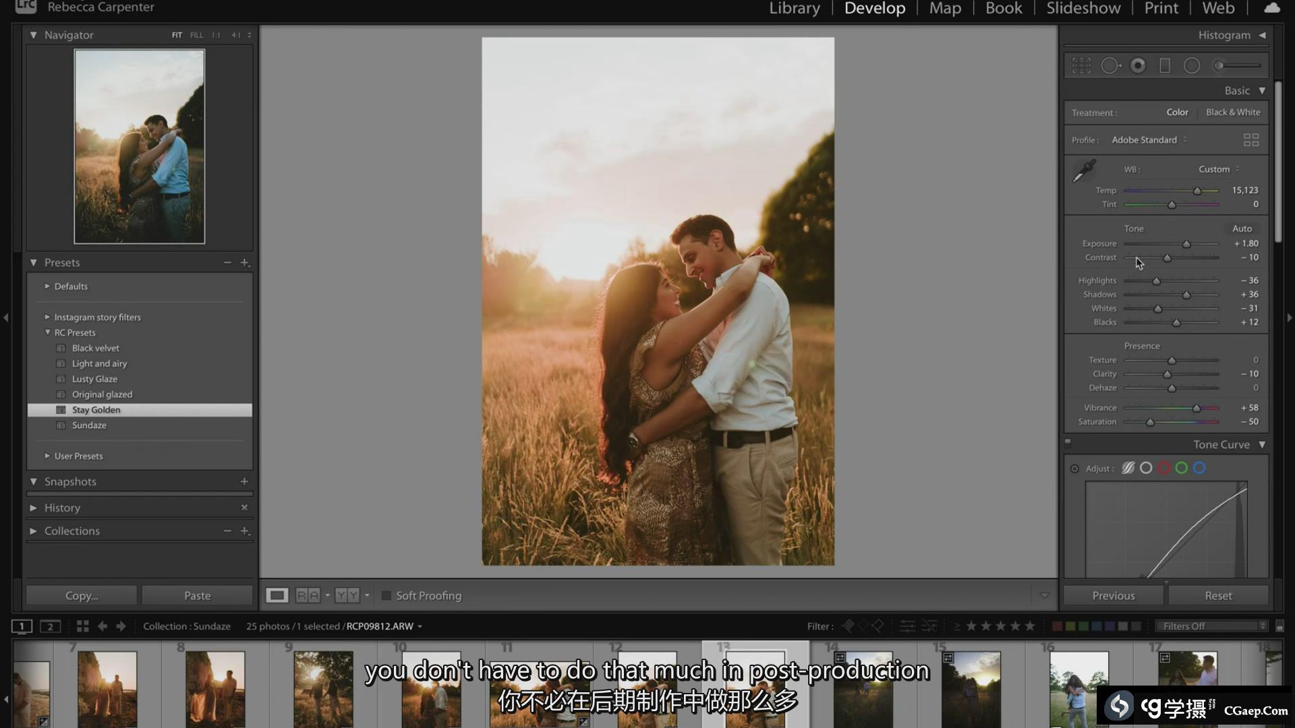
Task: Open the Profile Browser grid icon
Action: 1250,140
